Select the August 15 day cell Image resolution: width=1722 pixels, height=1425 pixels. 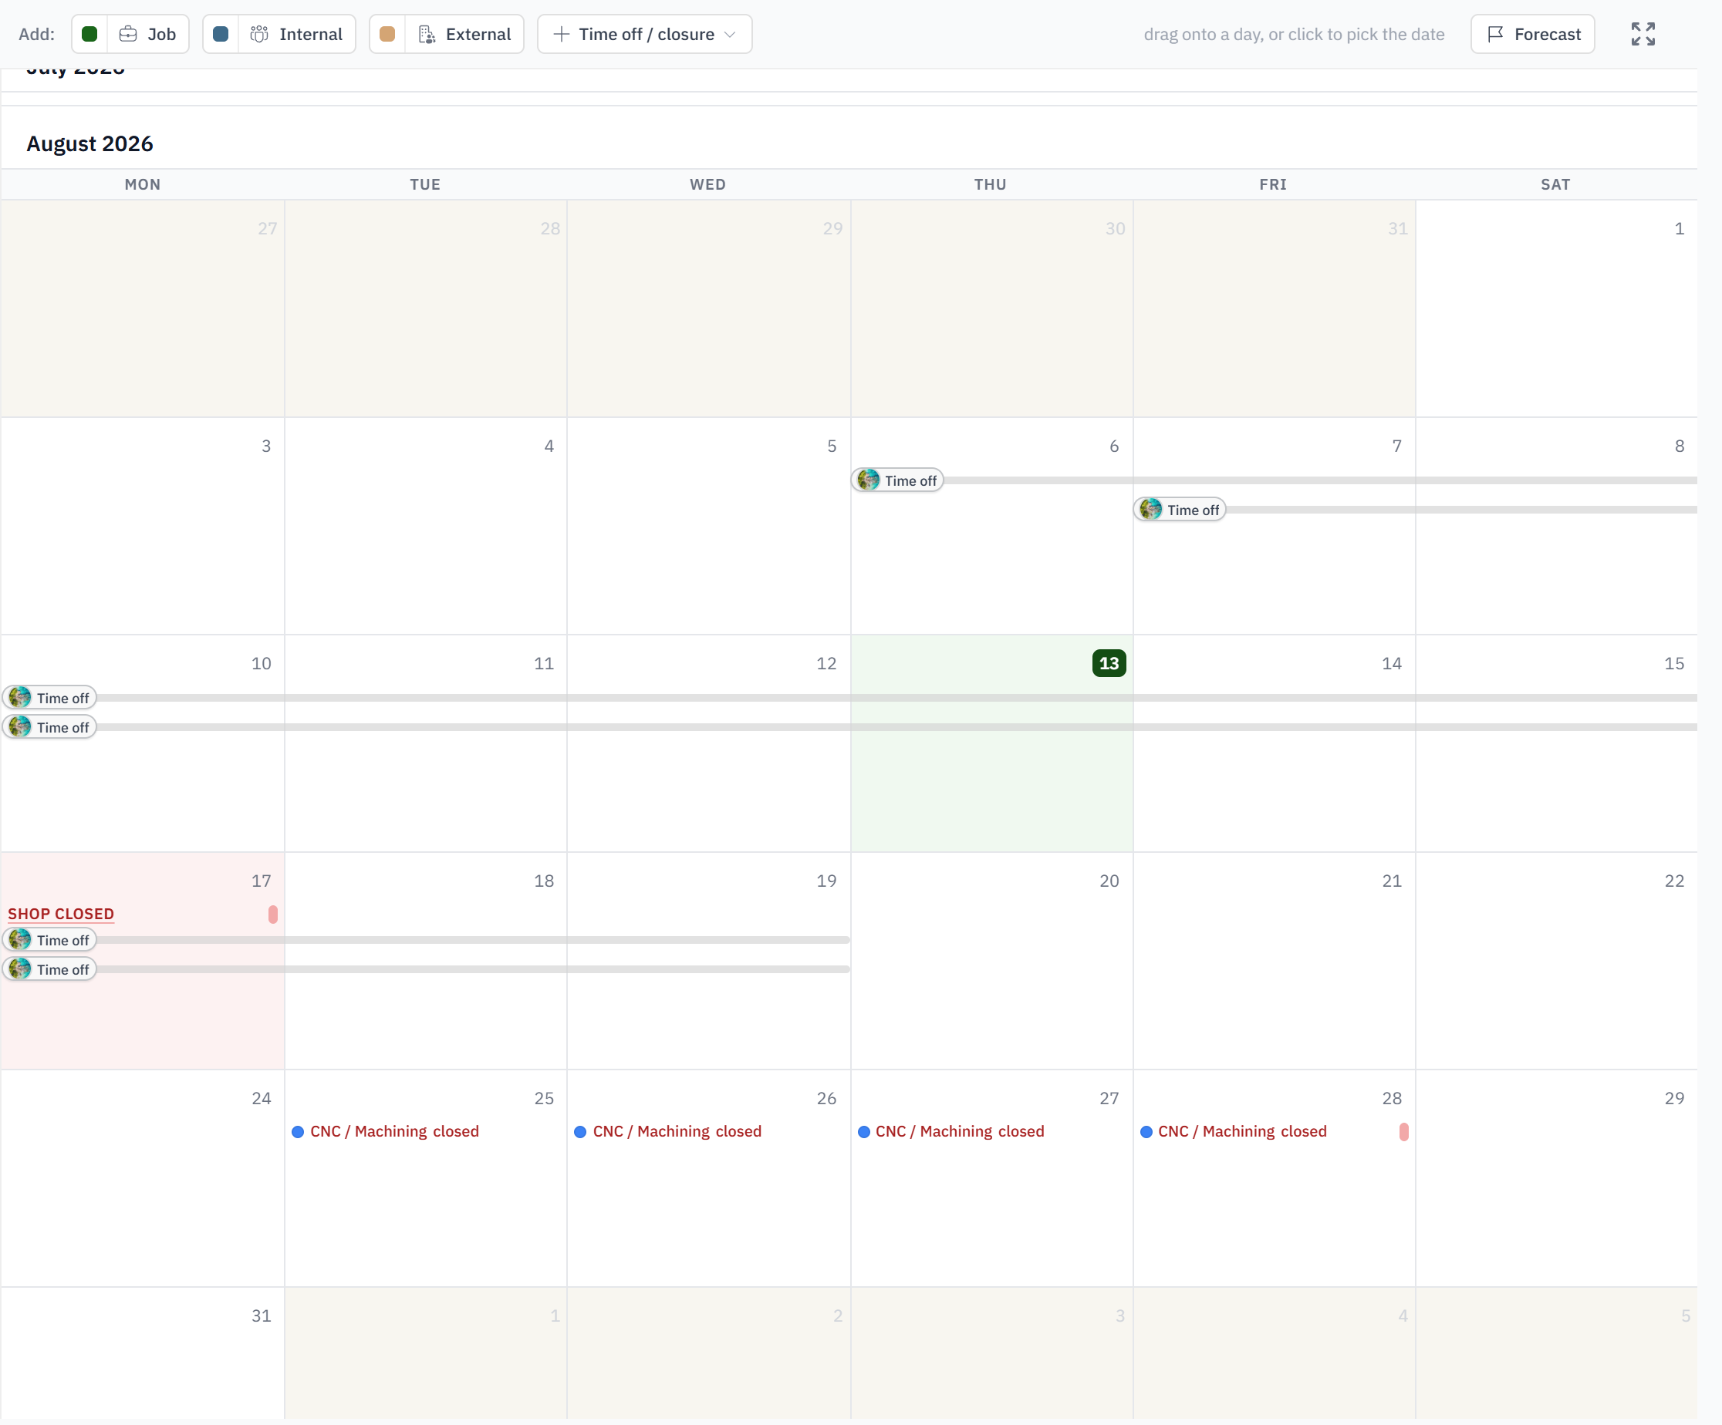1556,743
